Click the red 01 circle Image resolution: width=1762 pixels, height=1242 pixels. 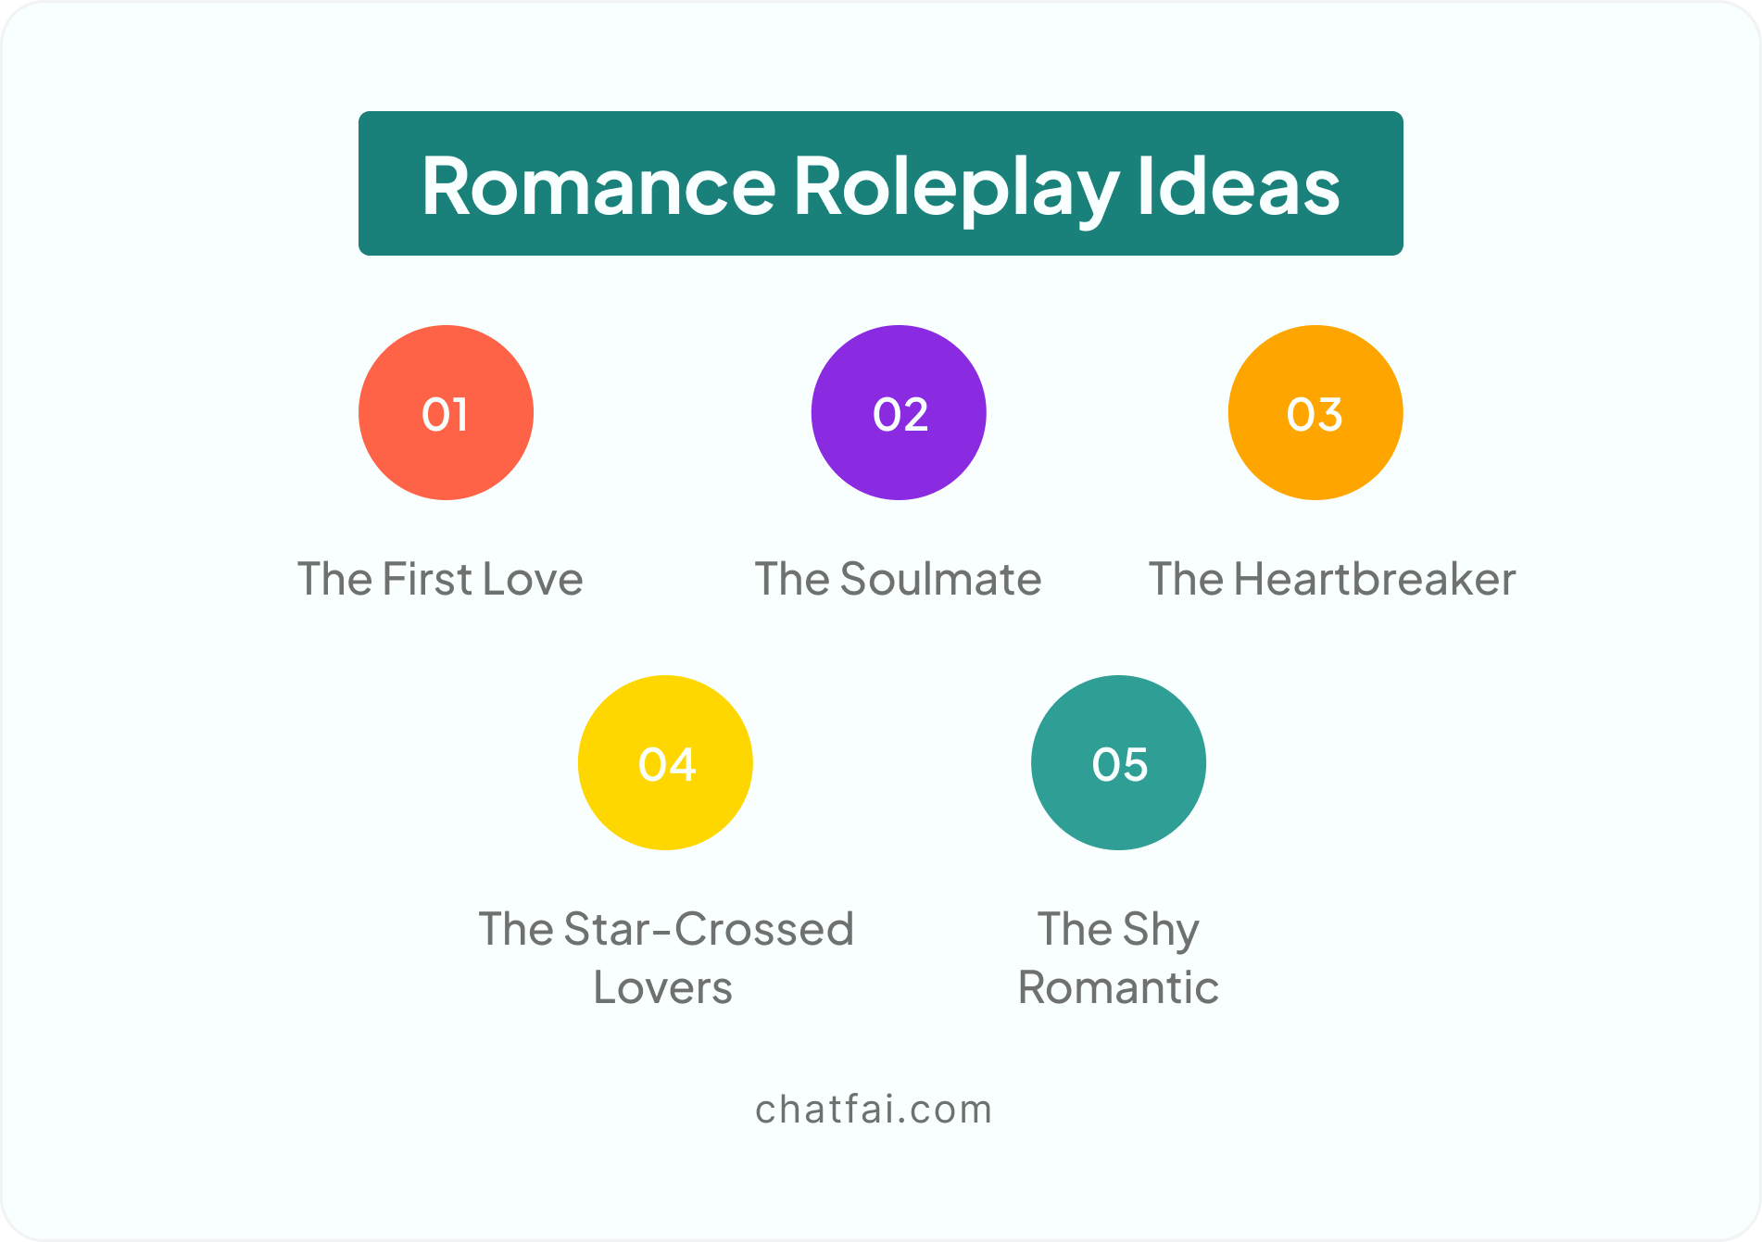446,412
